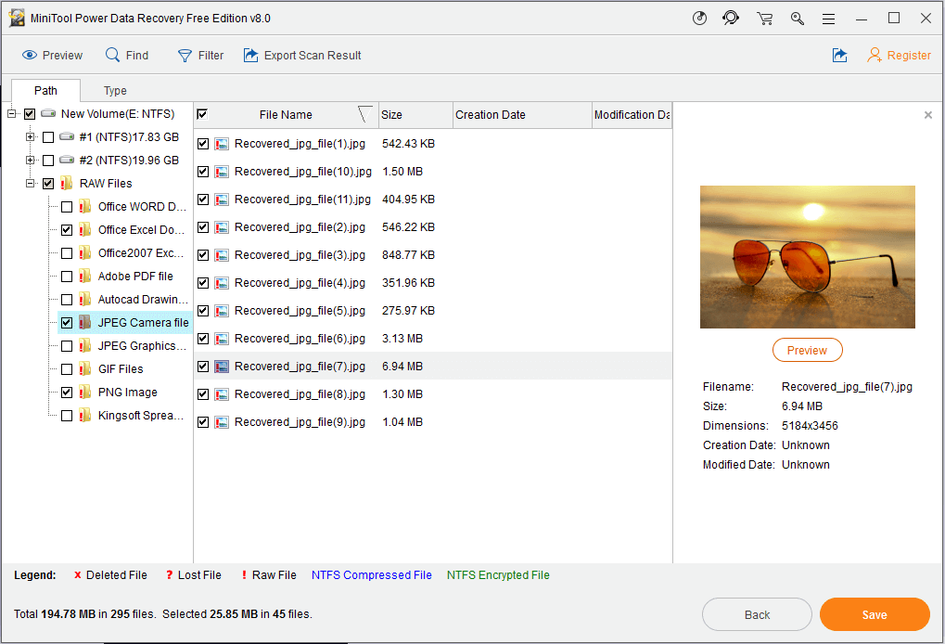Screen dimensions: 945x644
Task: Click the Adobe PDF file folder icon
Action: (85, 277)
